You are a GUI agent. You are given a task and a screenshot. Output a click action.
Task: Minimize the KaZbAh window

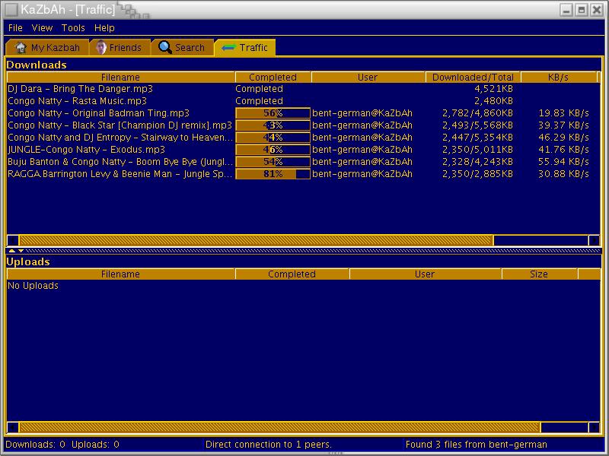pos(566,10)
